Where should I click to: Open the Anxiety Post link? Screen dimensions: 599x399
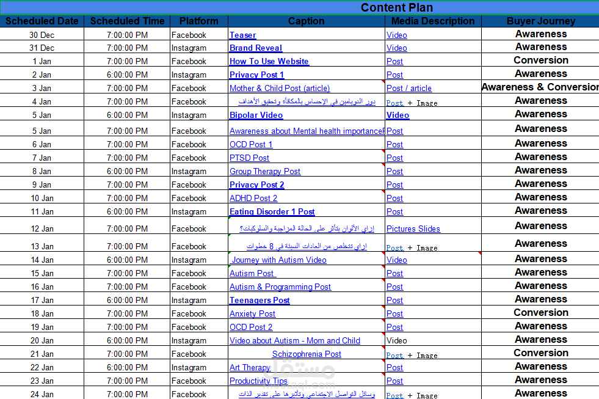click(252, 314)
